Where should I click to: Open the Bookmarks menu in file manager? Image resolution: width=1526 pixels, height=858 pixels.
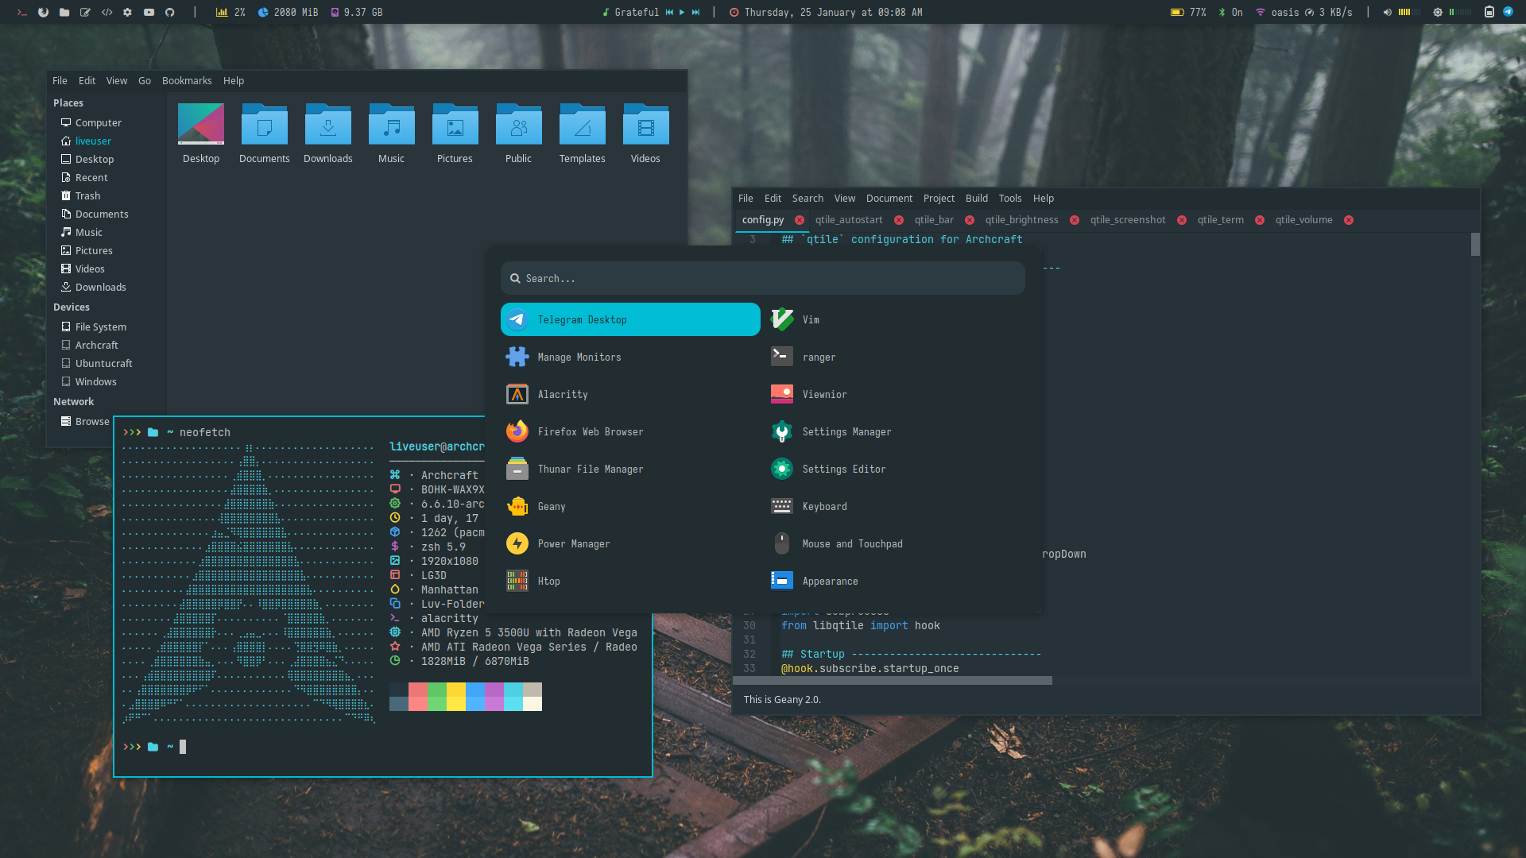coord(186,80)
